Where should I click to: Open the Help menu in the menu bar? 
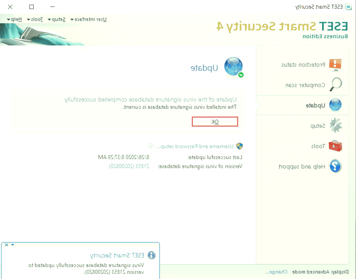[15, 19]
